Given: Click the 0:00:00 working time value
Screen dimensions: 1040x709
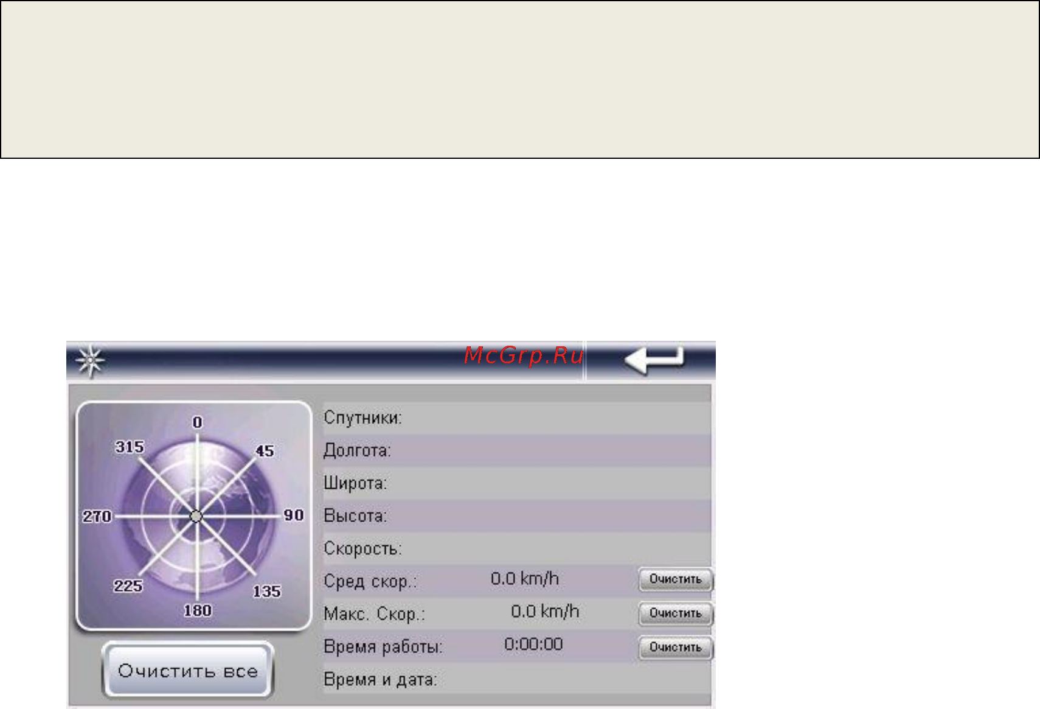Looking at the screenshot, I should 533,644.
